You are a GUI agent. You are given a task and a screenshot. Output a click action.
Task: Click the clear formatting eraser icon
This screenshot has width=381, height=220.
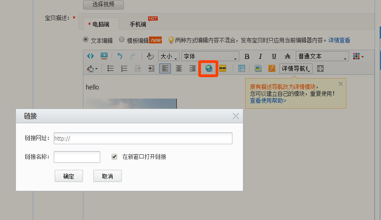pyautogui.click(x=150, y=56)
